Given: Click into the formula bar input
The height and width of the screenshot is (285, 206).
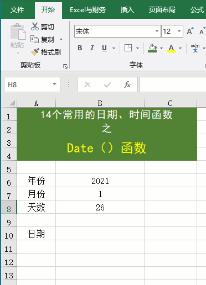Looking at the screenshot, I should coord(173,85).
